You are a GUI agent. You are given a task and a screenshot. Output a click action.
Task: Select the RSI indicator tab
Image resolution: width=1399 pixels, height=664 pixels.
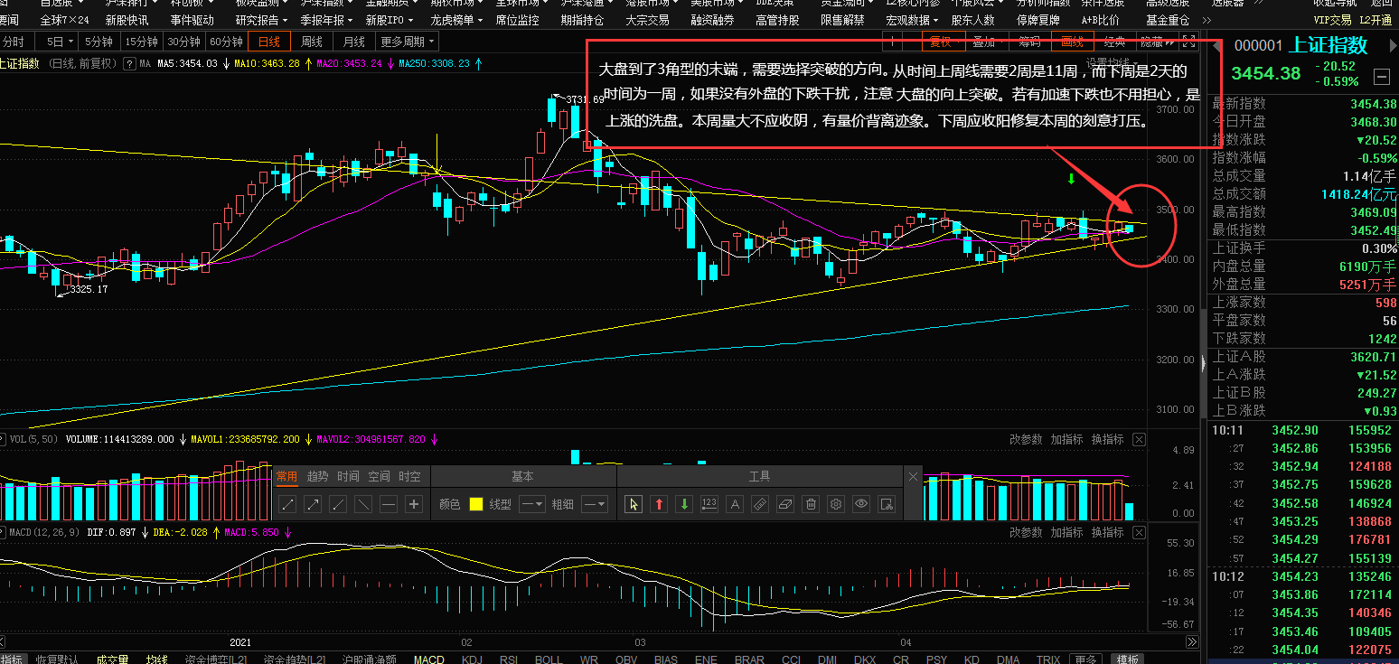pos(509,659)
